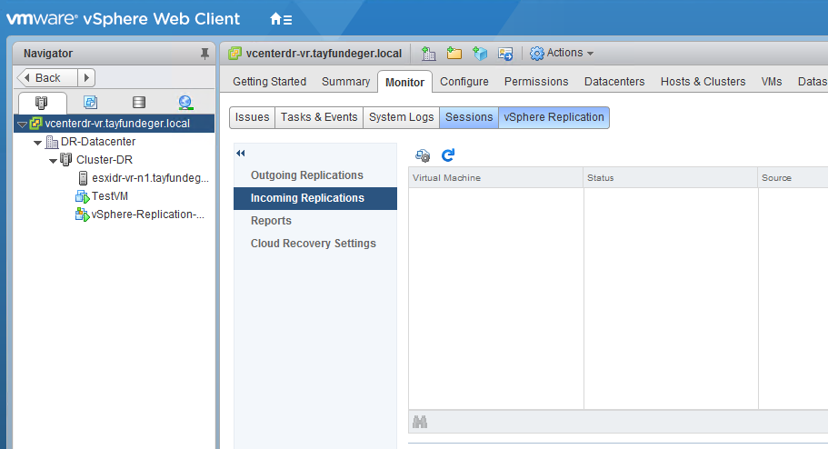Open the Configure tab
The height and width of the screenshot is (449, 828).
pyautogui.click(x=464, y=82)
